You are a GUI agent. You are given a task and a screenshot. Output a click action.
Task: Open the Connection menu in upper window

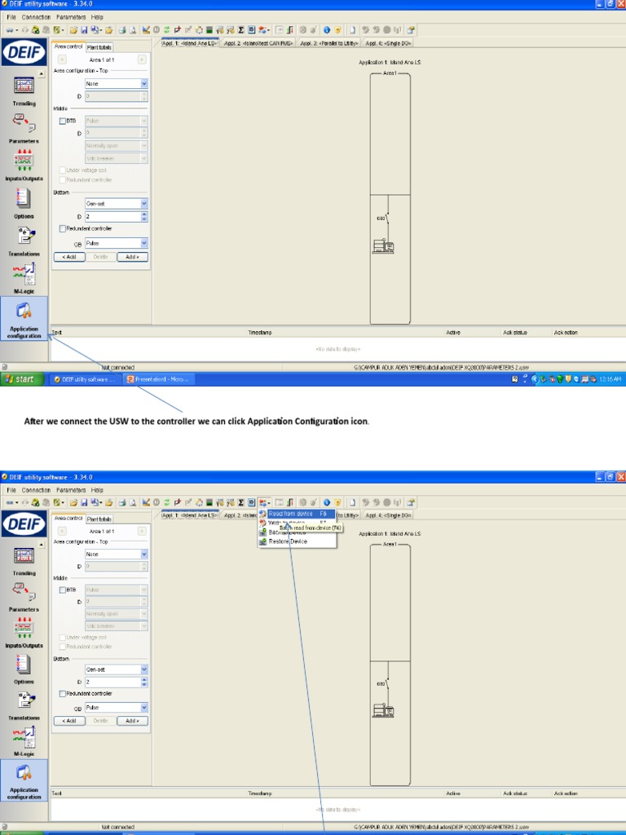coord(36,17)
